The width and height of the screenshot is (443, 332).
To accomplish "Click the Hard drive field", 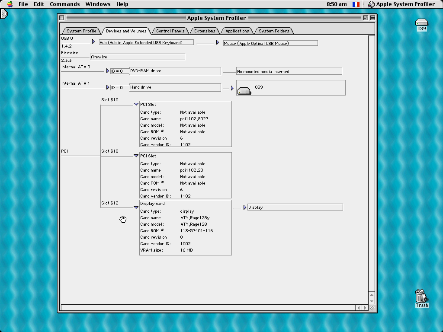I will click(175, 87).
